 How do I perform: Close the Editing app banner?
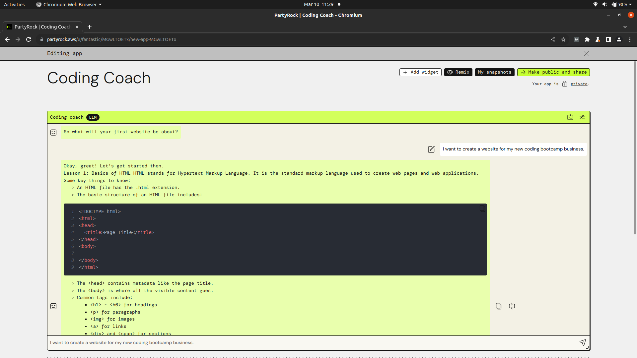586,54
